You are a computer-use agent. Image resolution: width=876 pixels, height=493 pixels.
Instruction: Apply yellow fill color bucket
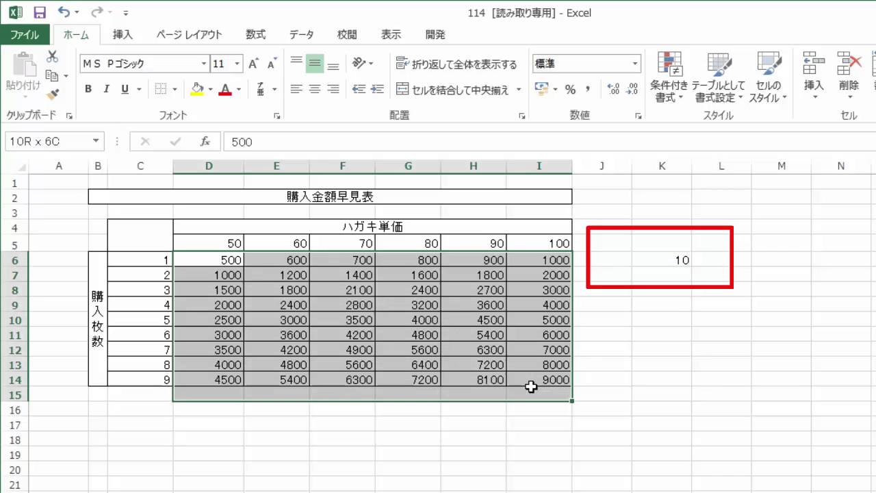pos(197,89)
